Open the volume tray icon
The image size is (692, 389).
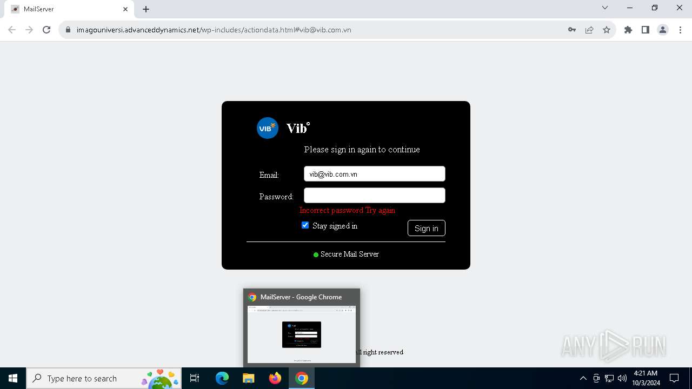pos(622,378)
